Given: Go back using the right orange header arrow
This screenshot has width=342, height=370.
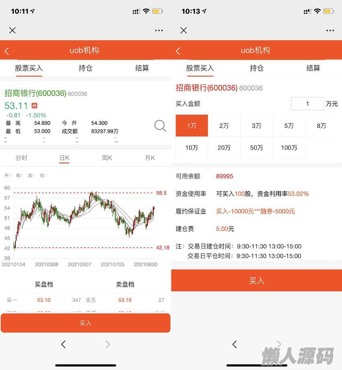Looking at the screenshot, I should point(178,51).
